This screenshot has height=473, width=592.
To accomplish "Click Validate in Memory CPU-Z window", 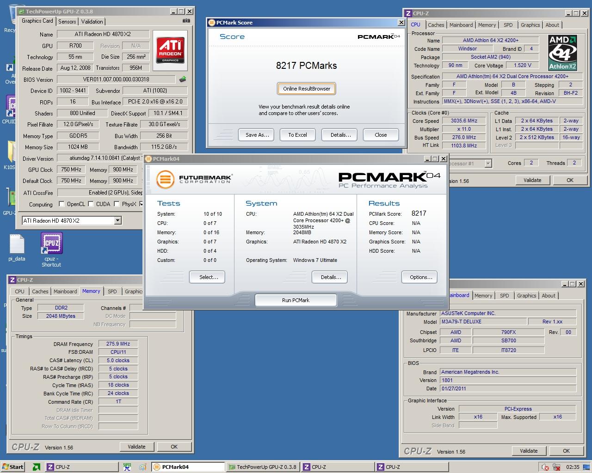I will click(x=136, y=447).
